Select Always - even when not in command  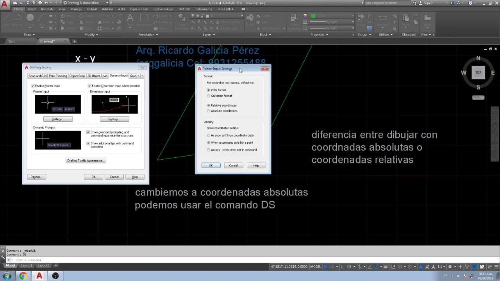pyautogui.click(x=209, y=150)
